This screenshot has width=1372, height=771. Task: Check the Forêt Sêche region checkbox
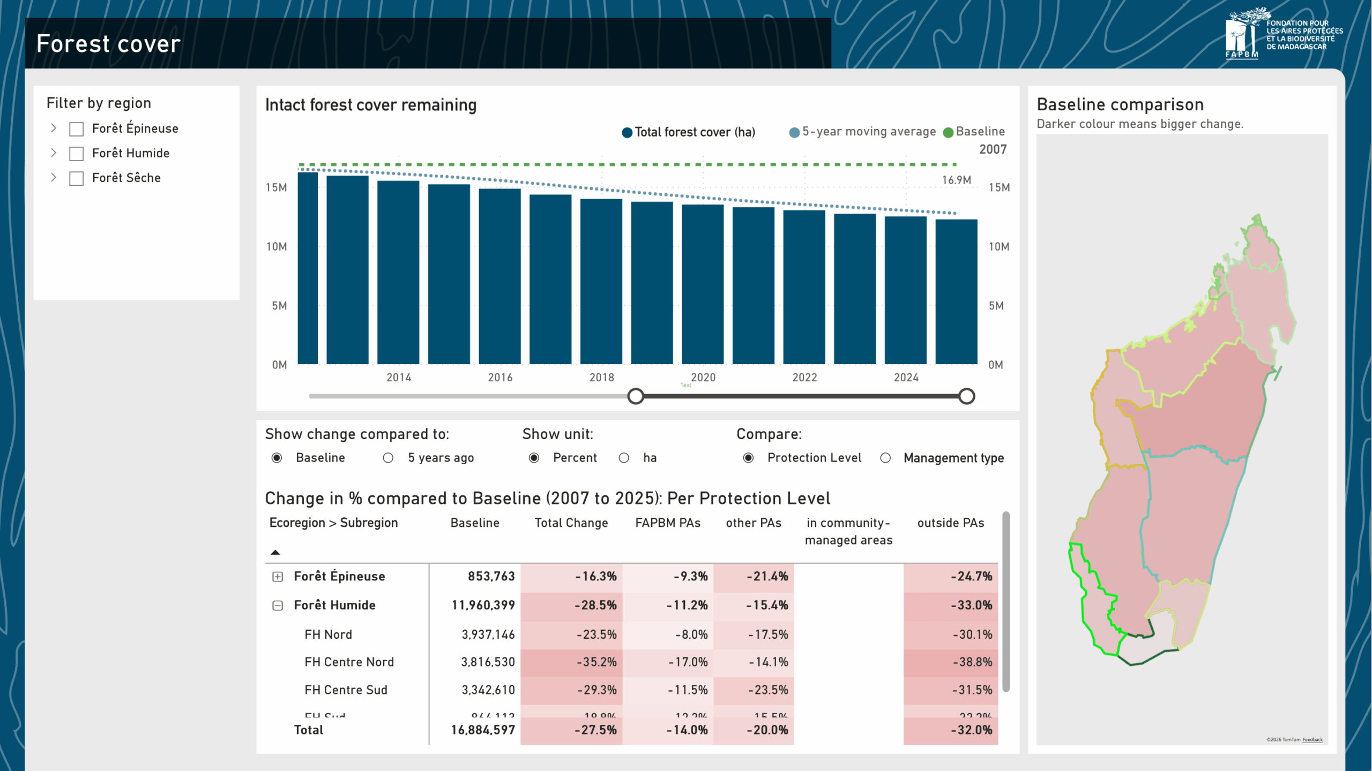[x=77, y=178]
